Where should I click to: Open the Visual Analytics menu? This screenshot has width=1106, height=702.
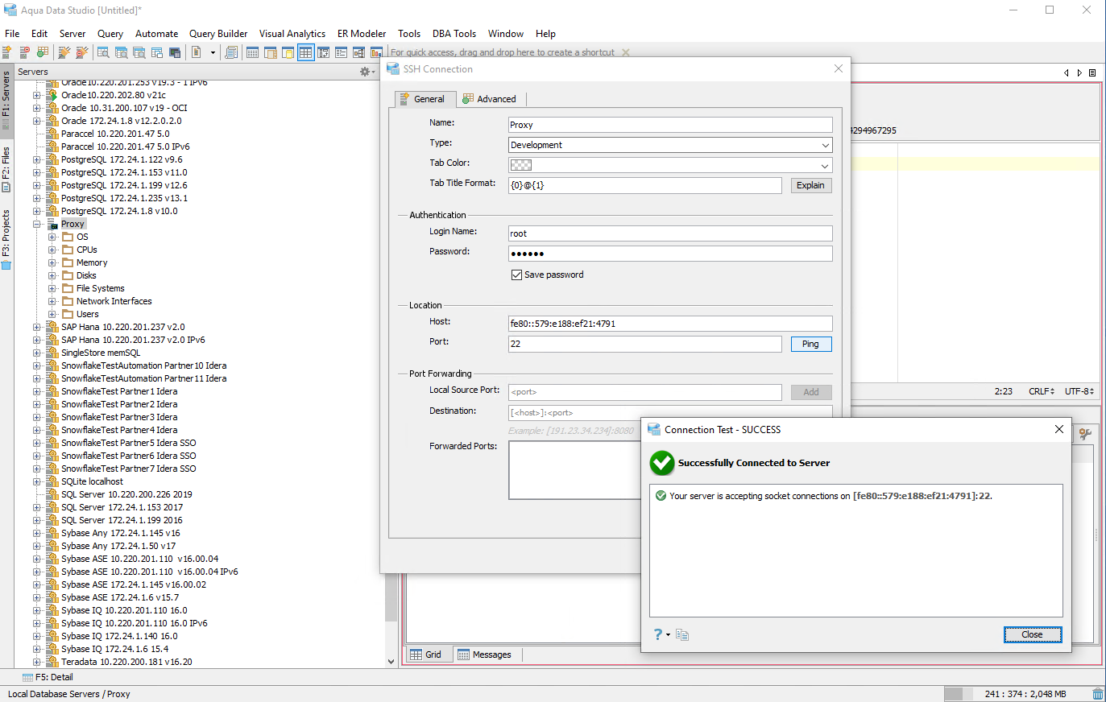292,34
